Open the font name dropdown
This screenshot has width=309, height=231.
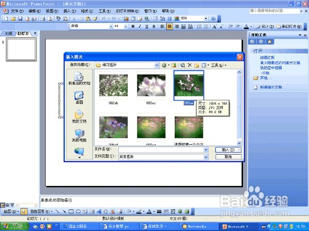click(x=111, y=26)
